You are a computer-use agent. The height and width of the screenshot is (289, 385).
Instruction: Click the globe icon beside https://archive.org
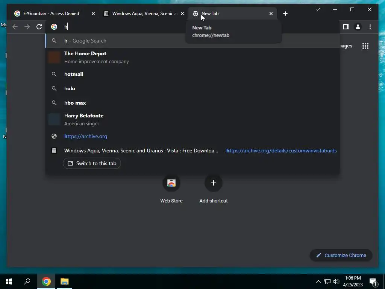[x=54, y=136]
